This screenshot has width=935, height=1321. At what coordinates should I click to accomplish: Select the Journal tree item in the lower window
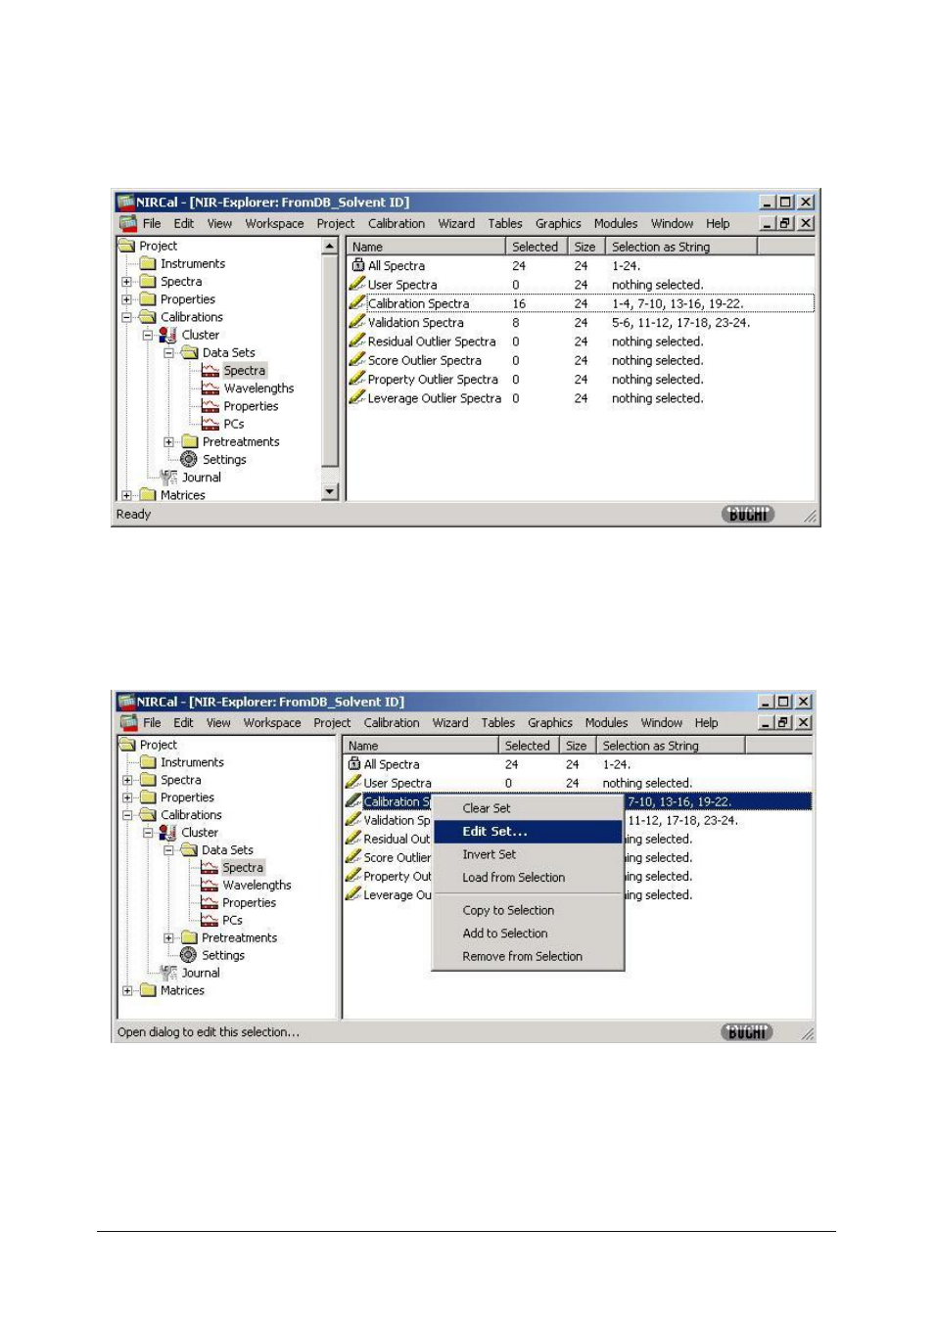[x=201, y=973]
